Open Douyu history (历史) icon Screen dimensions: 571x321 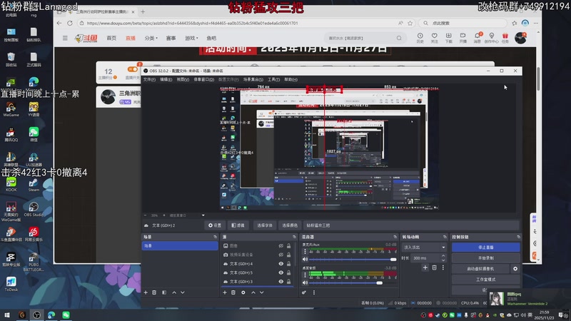tap(420, 38)
